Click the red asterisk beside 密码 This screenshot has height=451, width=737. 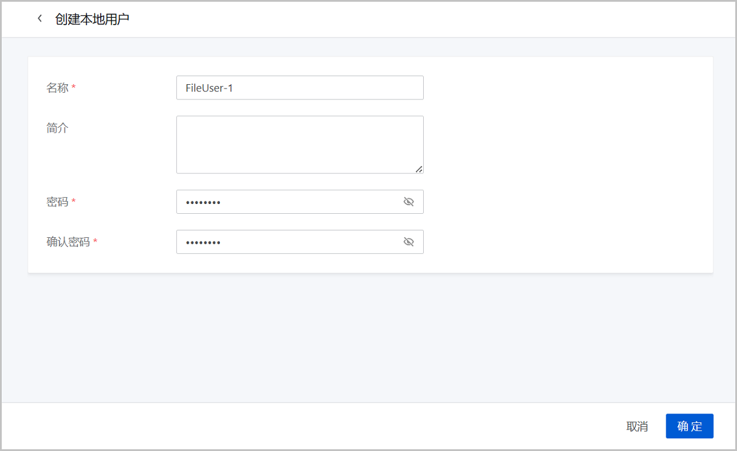74,202
